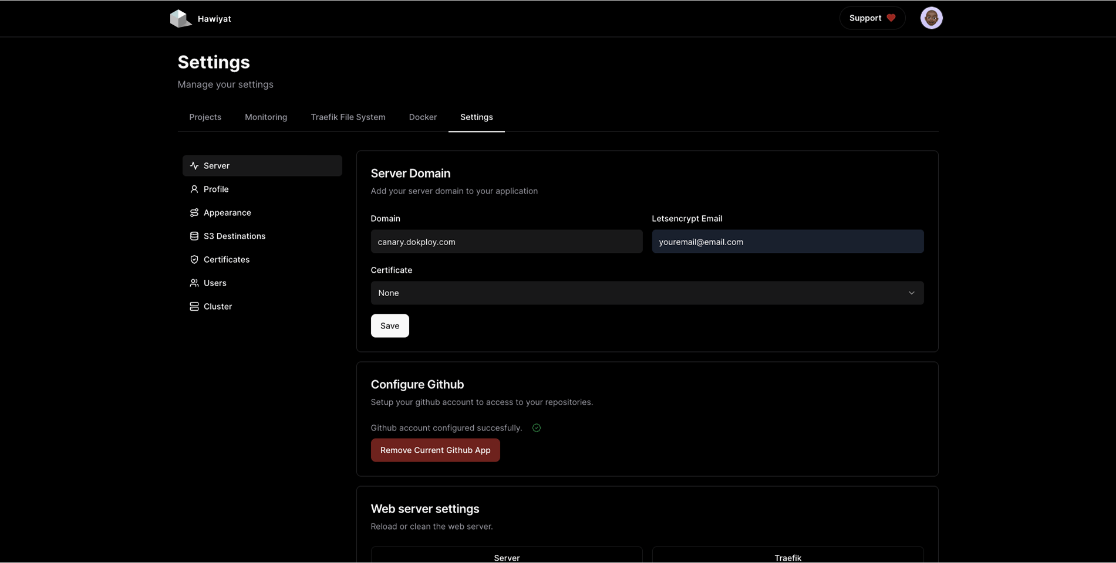
Task: Click the Hawiyat cube logo
Action: pos(181,18)
